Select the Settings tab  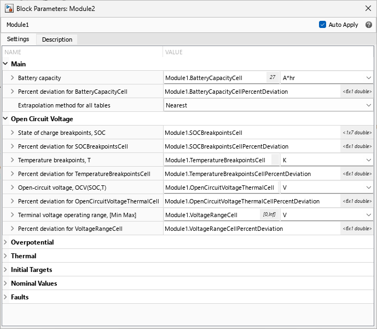pyautogui.click(x=18, y=39)
